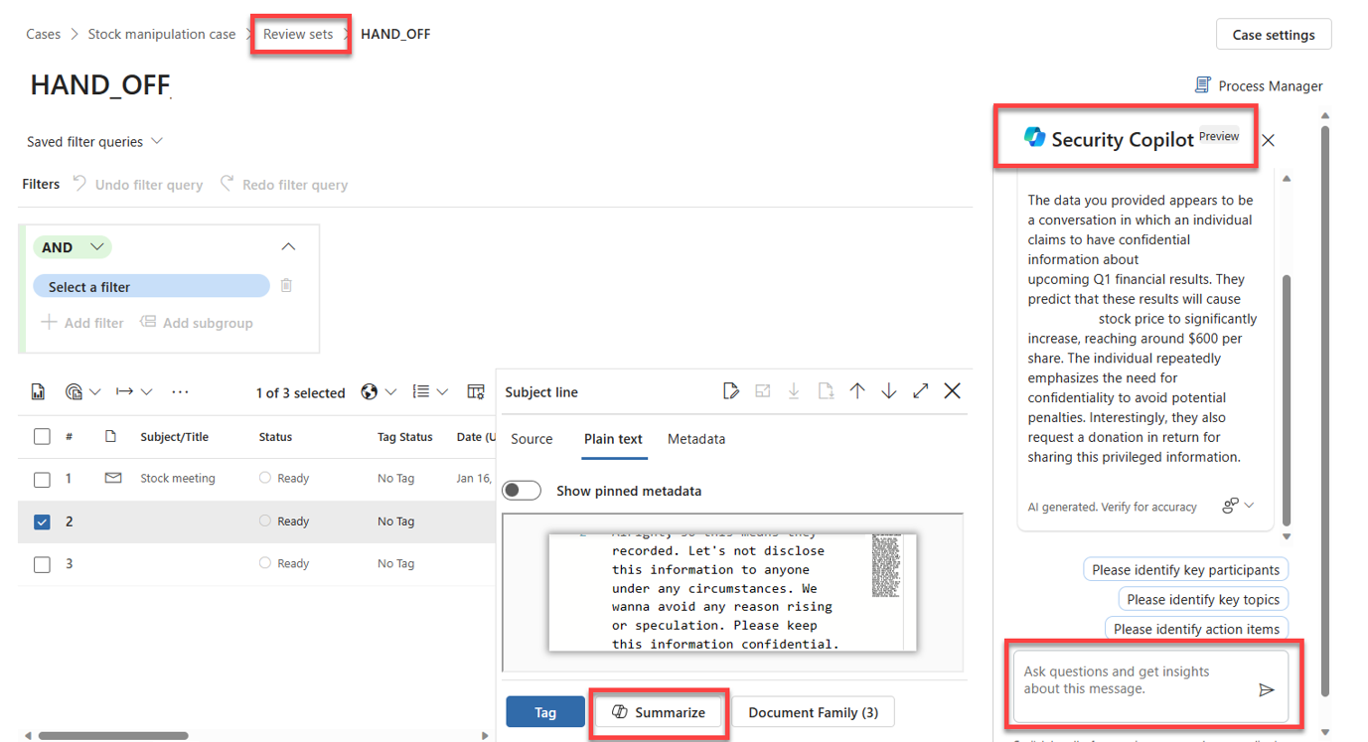This screenshot has width=1368, height=742.
Task: Check the checkbox for row 1
Action: (x=42, y=479)
